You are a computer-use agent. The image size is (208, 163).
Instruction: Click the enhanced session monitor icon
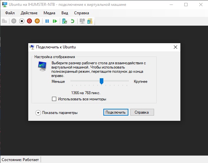click(x=82, y=21)
